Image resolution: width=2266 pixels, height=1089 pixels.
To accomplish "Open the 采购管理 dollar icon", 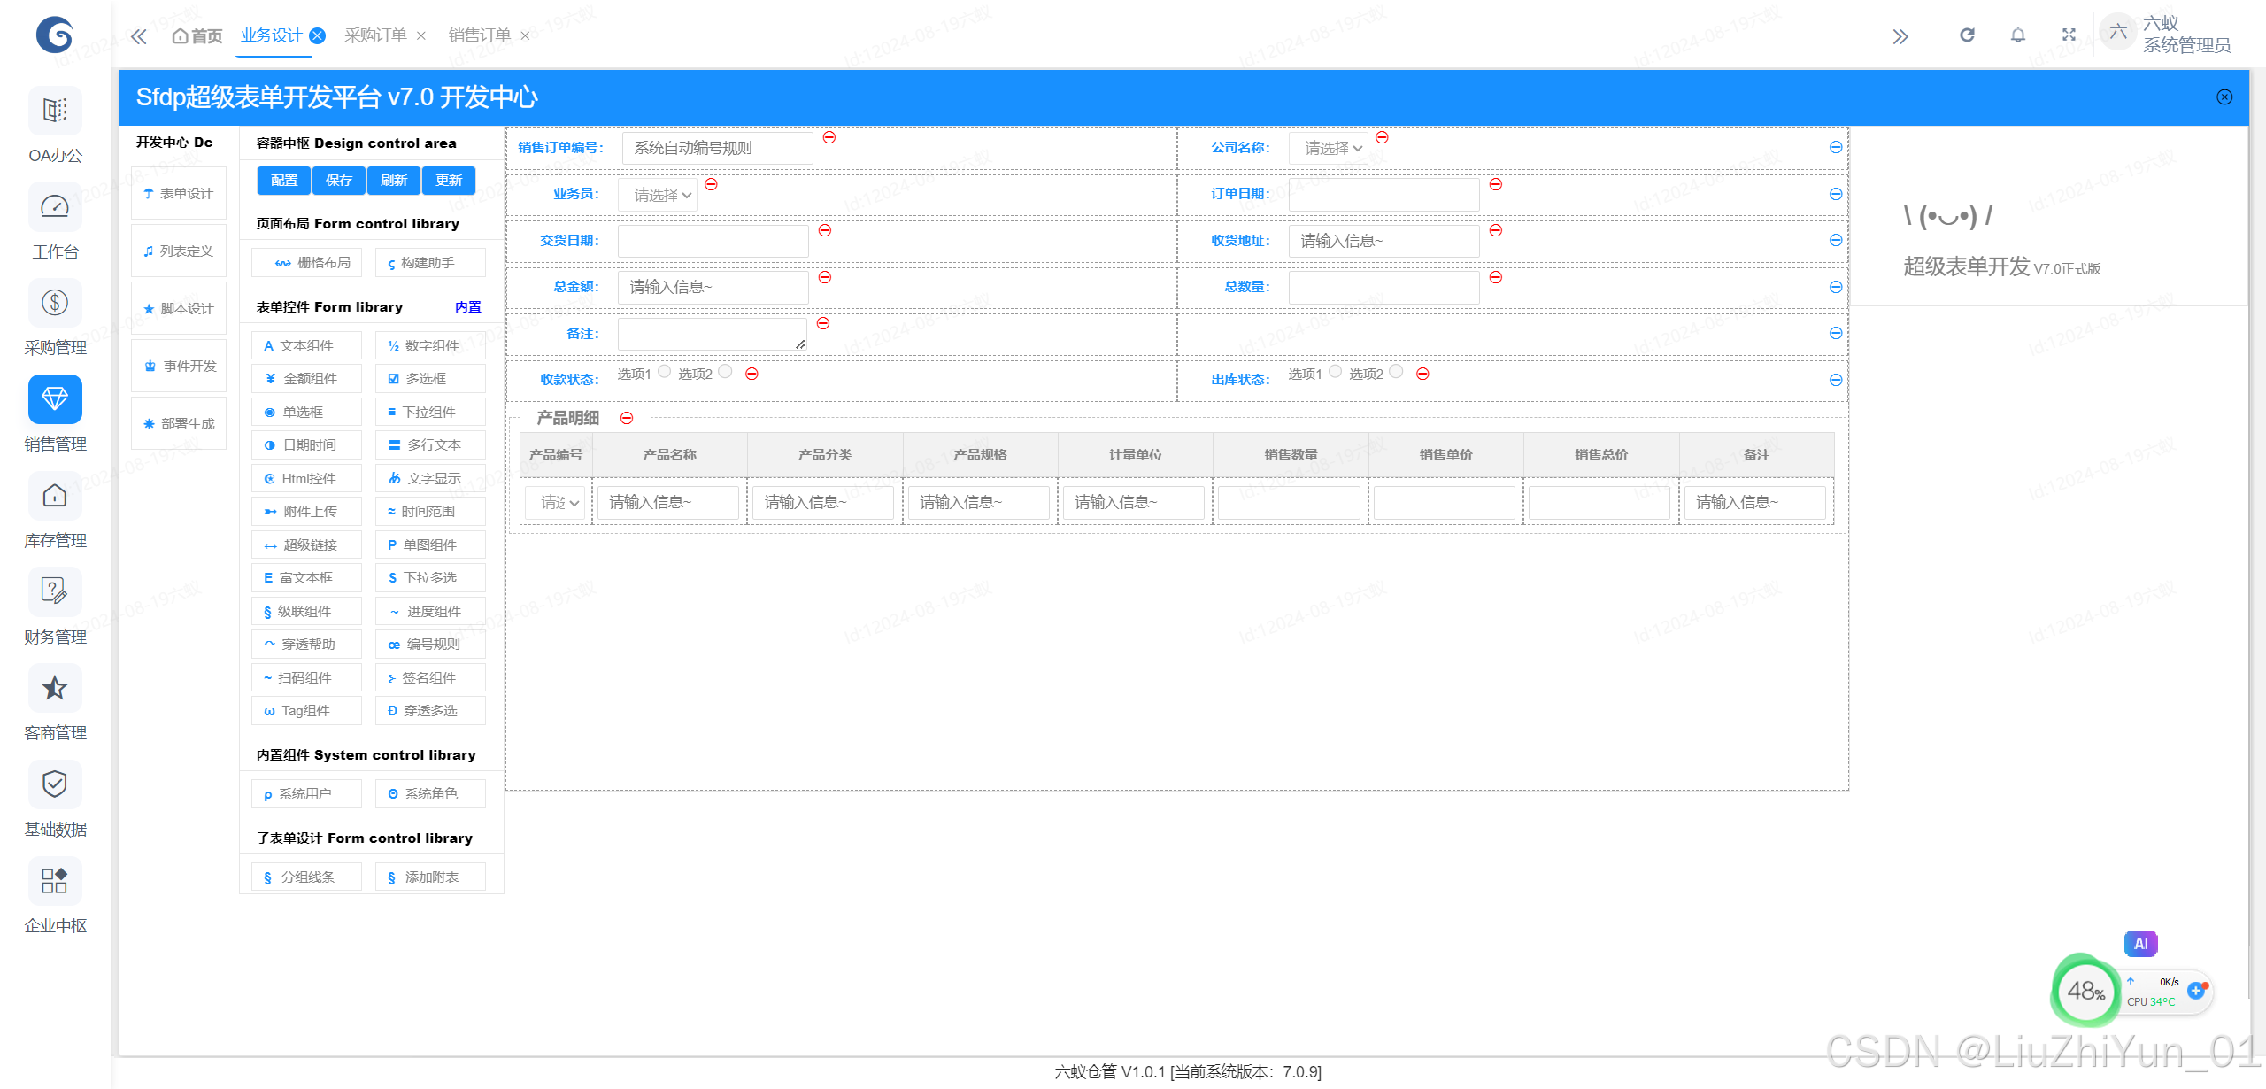I will (55, 303).
